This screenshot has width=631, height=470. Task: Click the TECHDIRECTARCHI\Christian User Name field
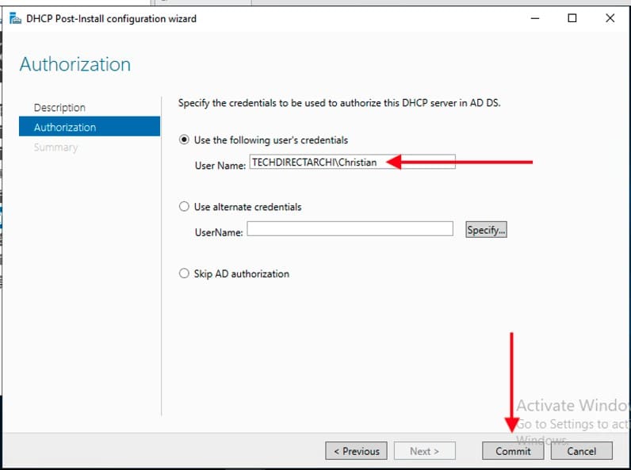click(x=351, y=162)
